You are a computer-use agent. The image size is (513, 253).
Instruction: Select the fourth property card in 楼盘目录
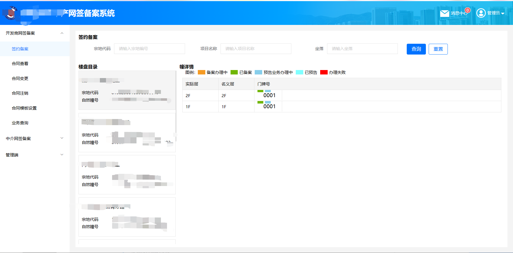(127, 217)
